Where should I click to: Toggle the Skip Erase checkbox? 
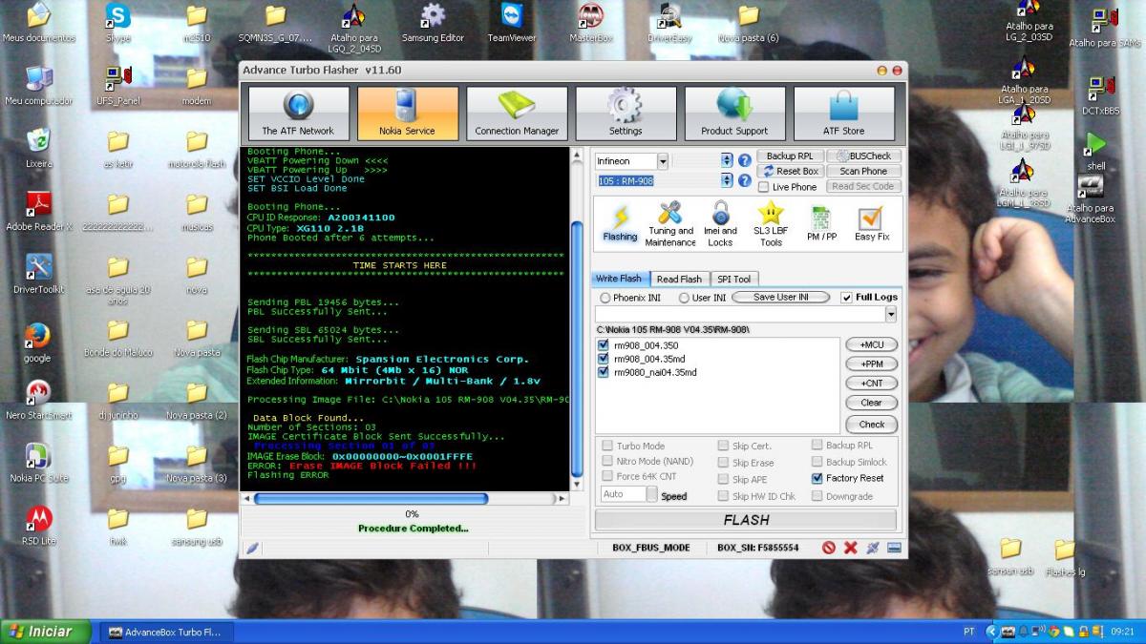pyautogui.click(x=723, y=463)
